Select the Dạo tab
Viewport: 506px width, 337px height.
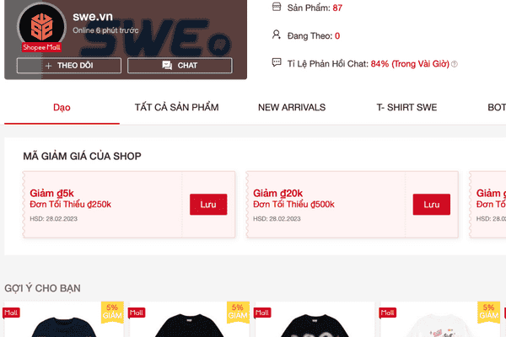click(x=62, y=107)
